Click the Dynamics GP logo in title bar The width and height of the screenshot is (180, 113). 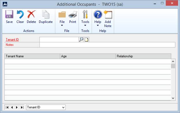tap(5, 4)
